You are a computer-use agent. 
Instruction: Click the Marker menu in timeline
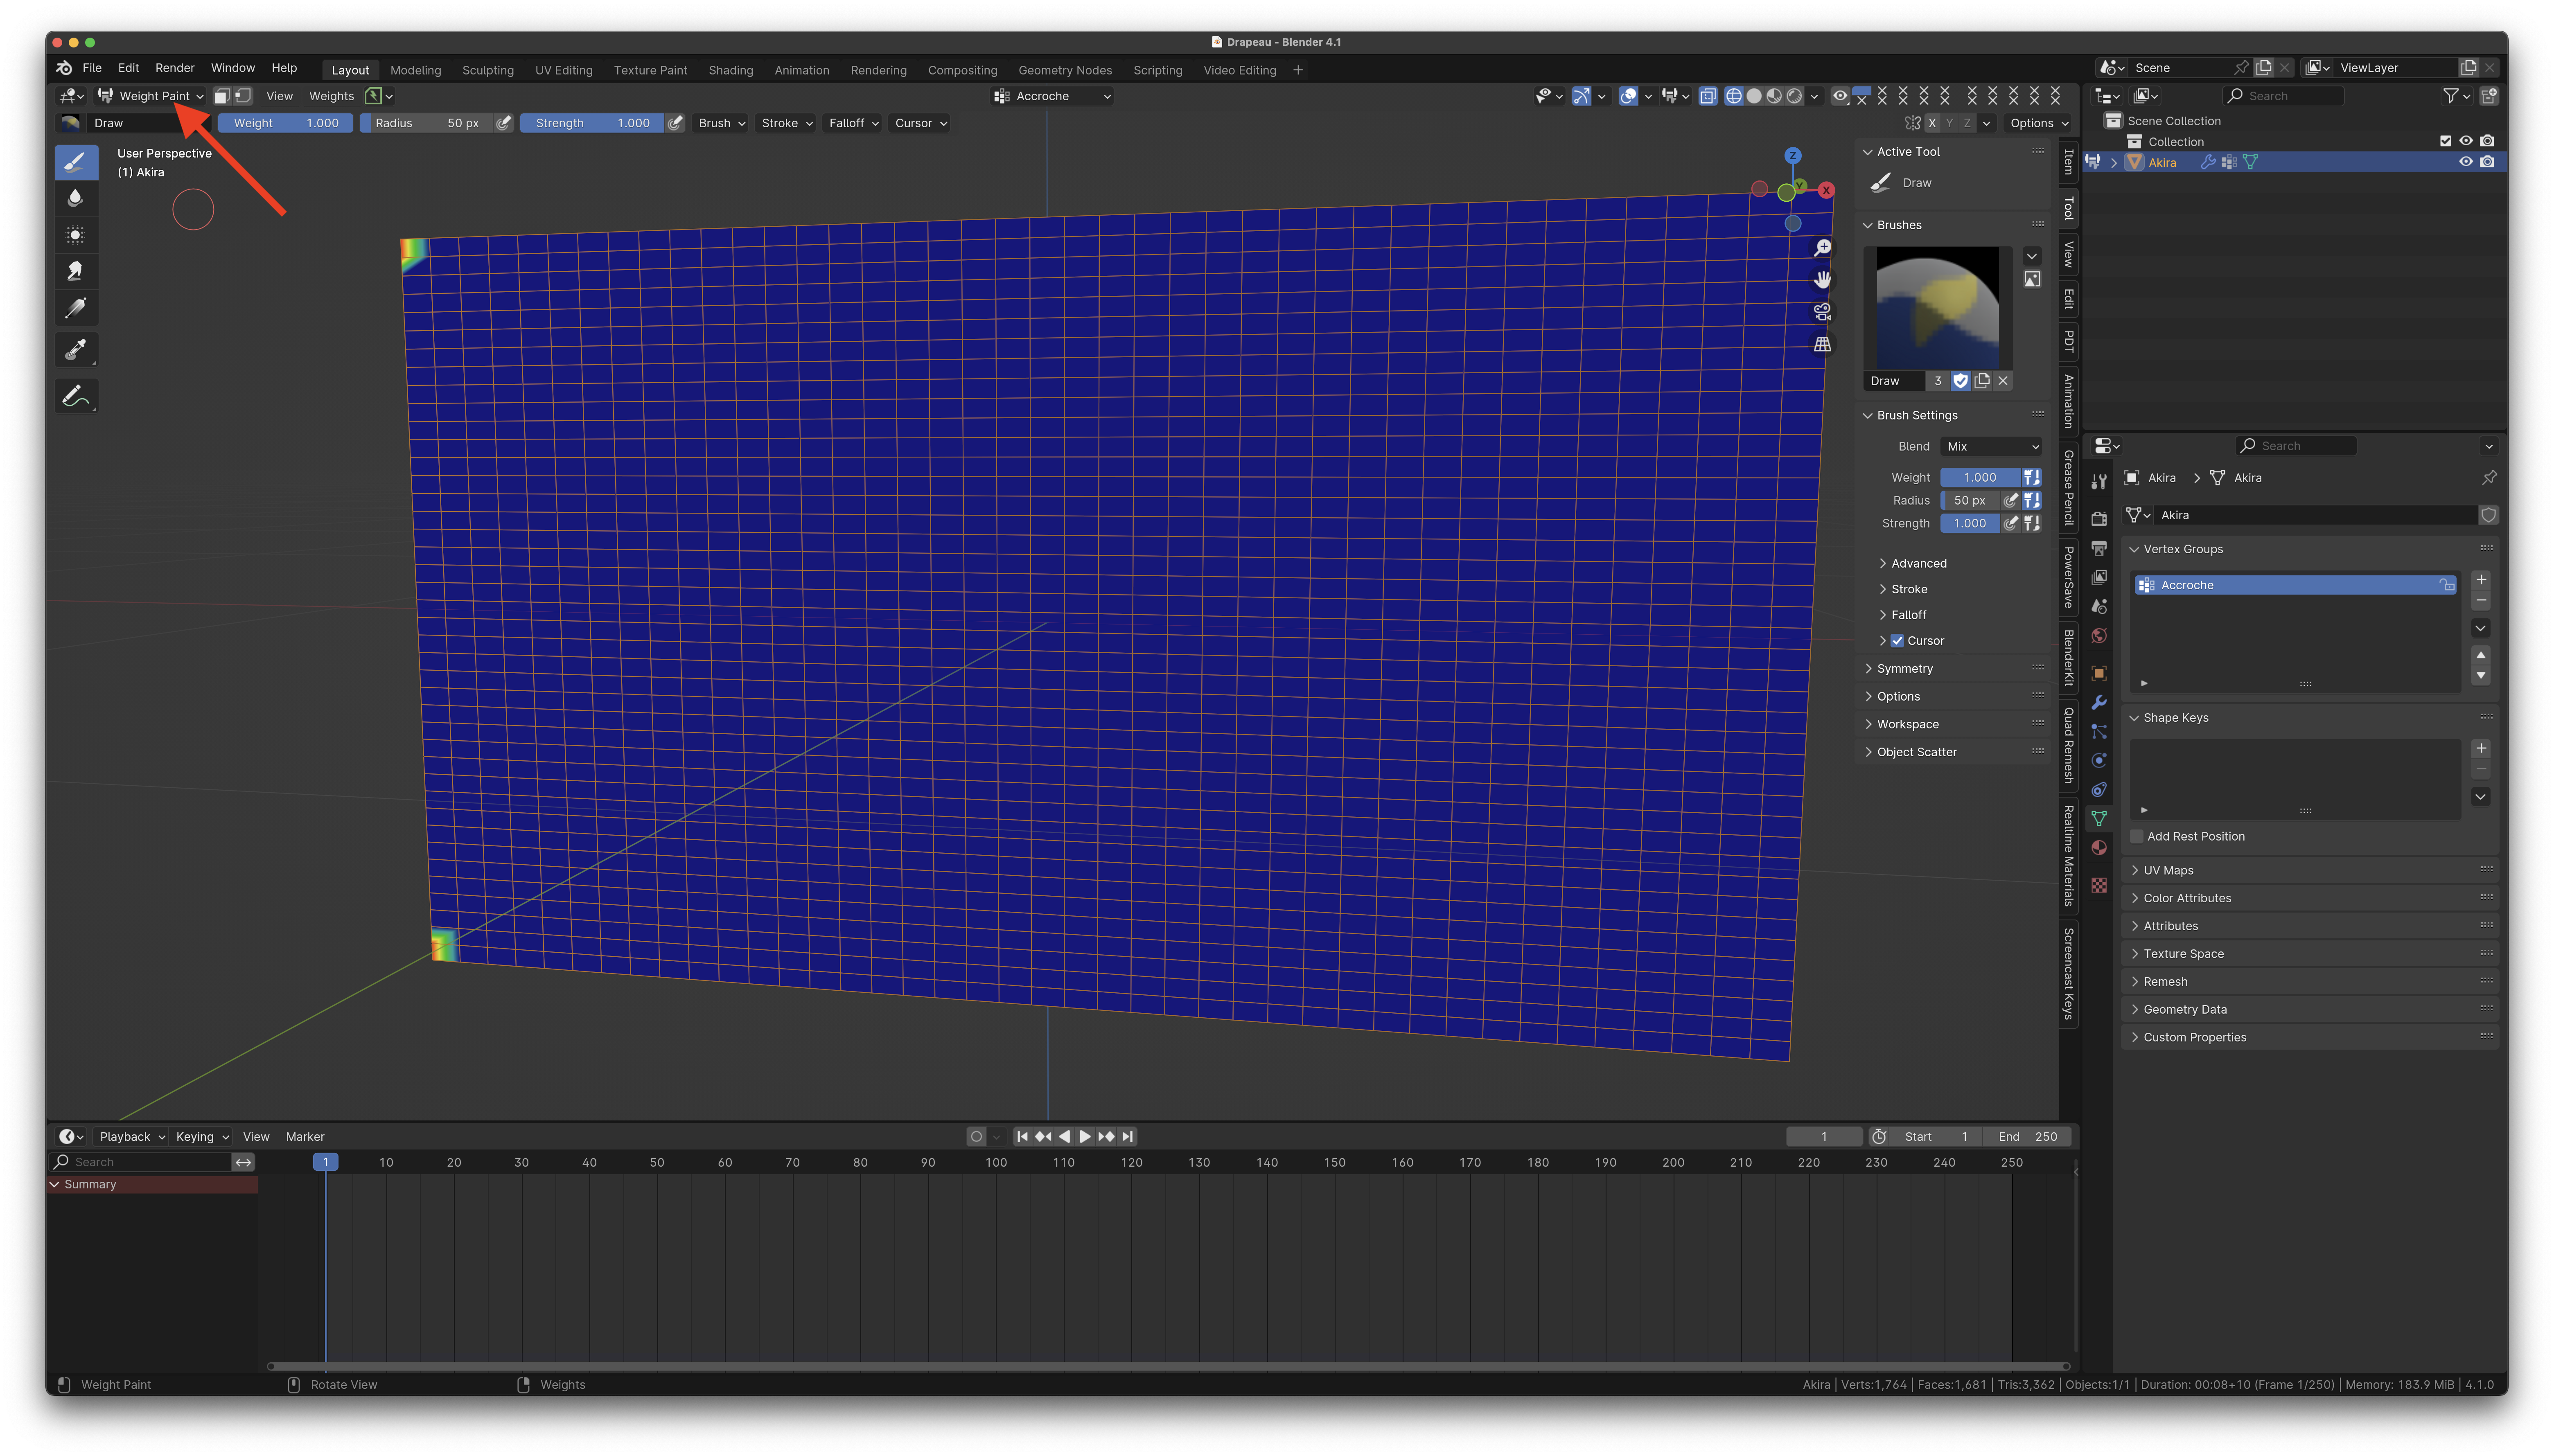pos(305,1137)
